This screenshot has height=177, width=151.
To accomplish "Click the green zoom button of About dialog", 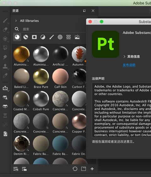I will tap(102, 21).
